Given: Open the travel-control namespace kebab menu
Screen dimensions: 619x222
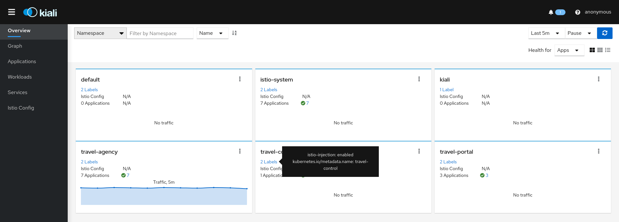Looking at the screenshot, I should coord(419,151).
